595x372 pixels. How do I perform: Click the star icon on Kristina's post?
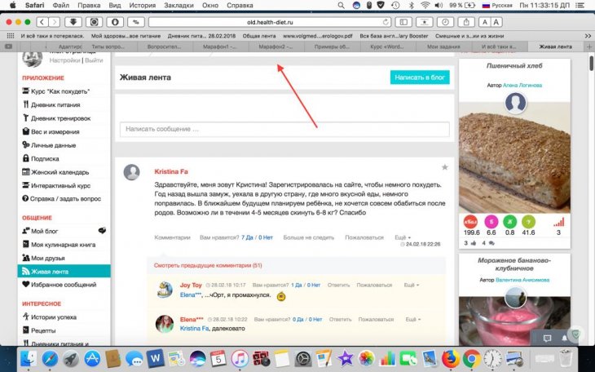pos(444,167)
